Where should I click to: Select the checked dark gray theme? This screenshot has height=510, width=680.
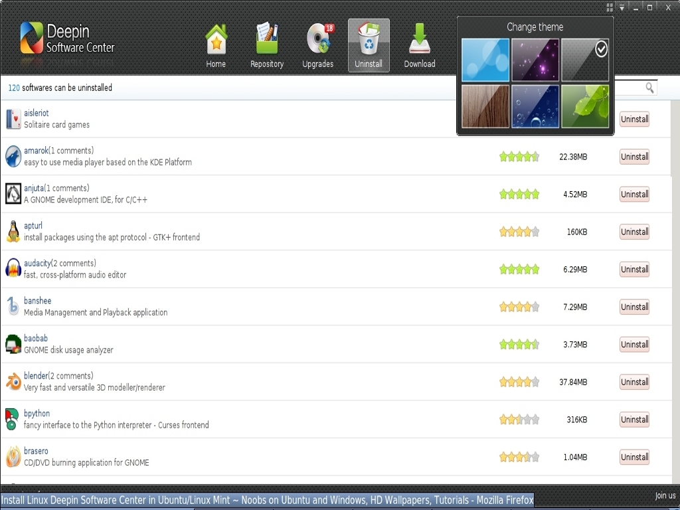point(585,60)
